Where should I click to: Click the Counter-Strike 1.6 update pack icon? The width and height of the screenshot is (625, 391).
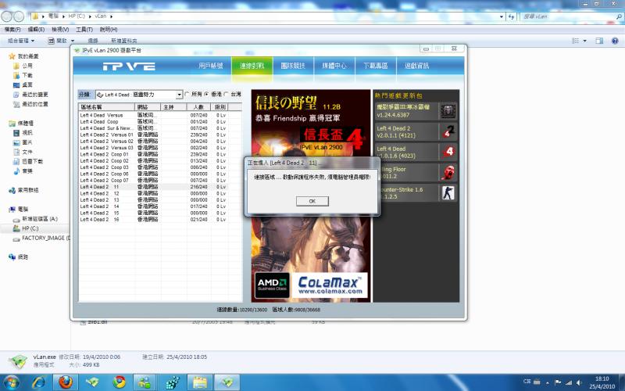point(448,193)
